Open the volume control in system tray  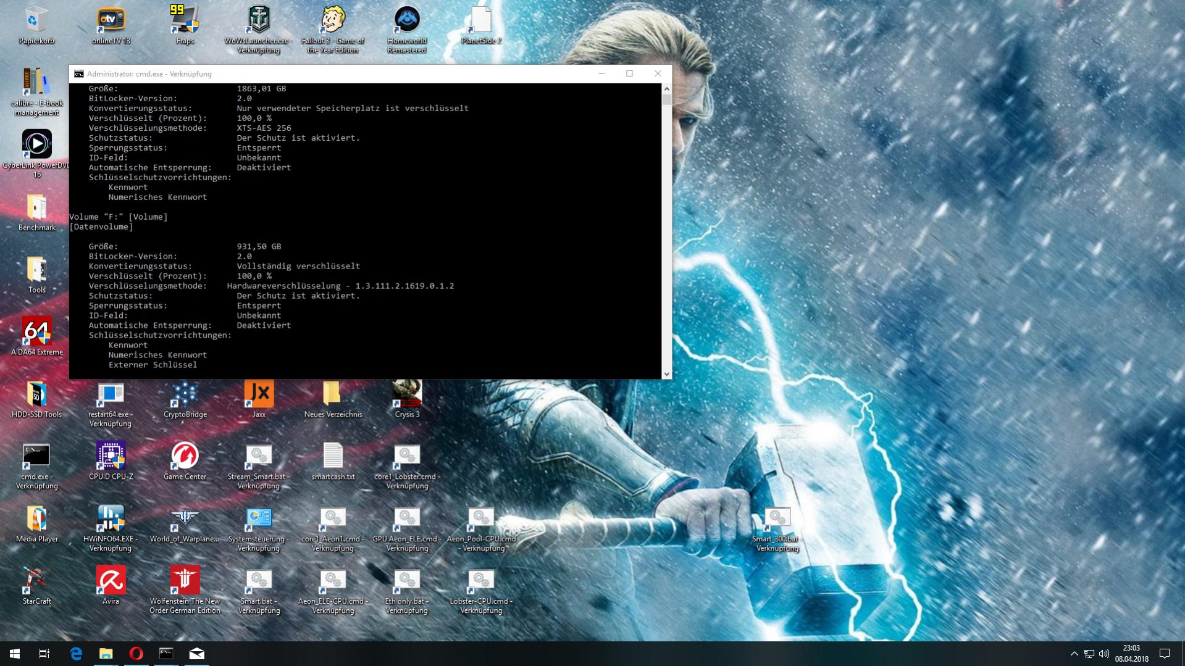(1104, 653)
